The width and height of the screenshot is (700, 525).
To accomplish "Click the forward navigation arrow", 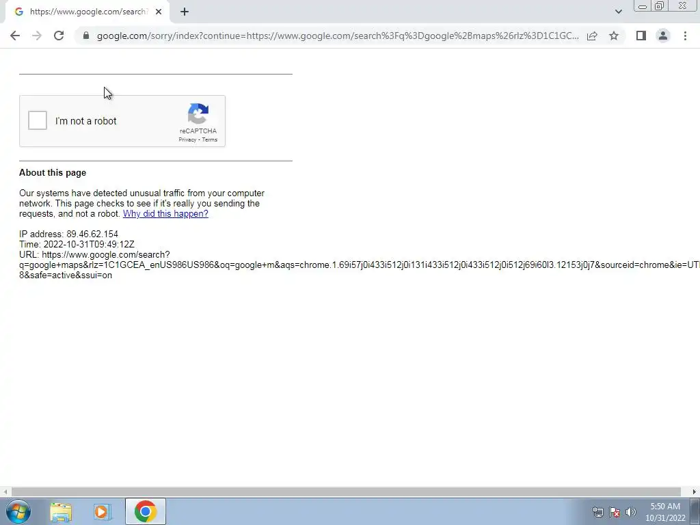I will [37, 36].
